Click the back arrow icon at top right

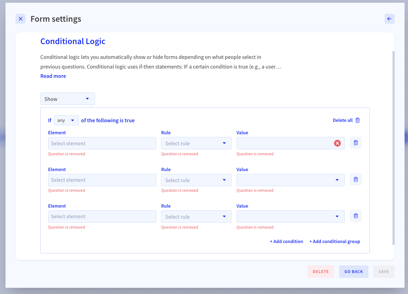point(389,19)
